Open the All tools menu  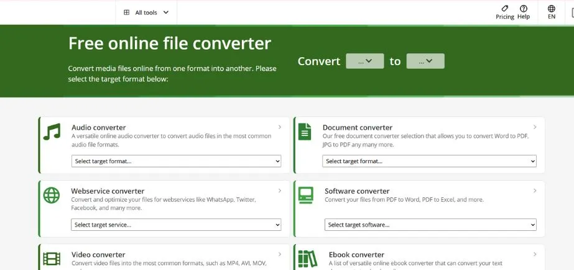pyautogui.click(x=146, y=12)
